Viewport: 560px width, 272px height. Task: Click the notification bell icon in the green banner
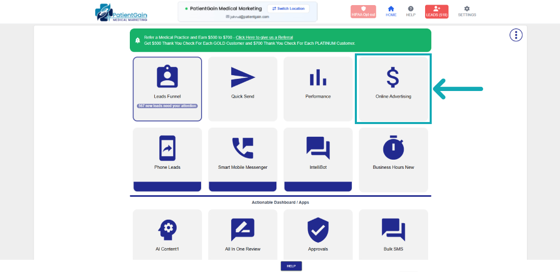tap(137, 40)
